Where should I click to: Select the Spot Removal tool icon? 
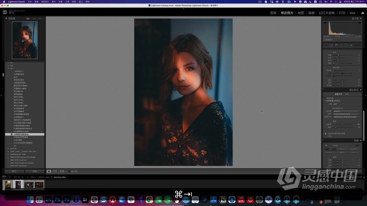[331, 45]
